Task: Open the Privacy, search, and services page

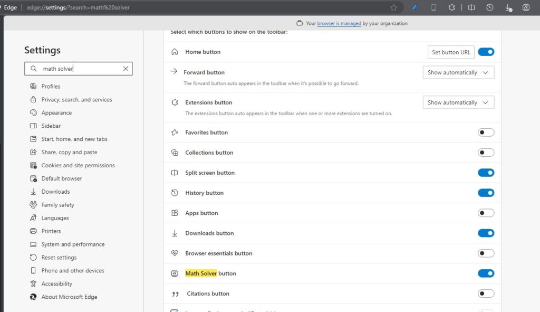Action: tap(77, 100)
